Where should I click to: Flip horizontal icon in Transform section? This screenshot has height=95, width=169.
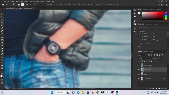click(x=154, y=40)
